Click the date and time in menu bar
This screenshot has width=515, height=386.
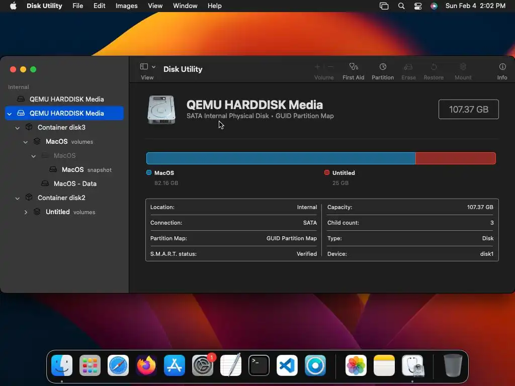tap(475, 6)
